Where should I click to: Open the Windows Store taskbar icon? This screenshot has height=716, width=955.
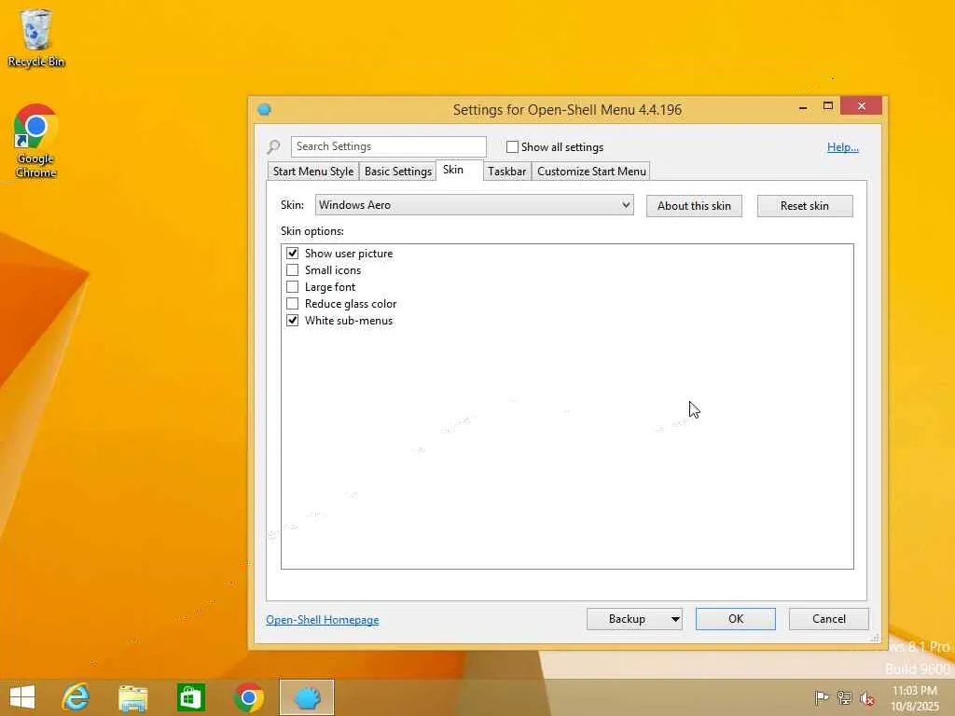190,697
